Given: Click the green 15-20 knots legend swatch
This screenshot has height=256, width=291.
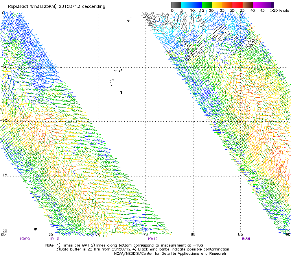Looking at the screenshot, I should (x=207, y=5).
